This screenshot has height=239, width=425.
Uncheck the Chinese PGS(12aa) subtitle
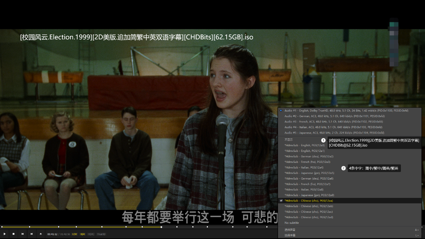[308, 201]
